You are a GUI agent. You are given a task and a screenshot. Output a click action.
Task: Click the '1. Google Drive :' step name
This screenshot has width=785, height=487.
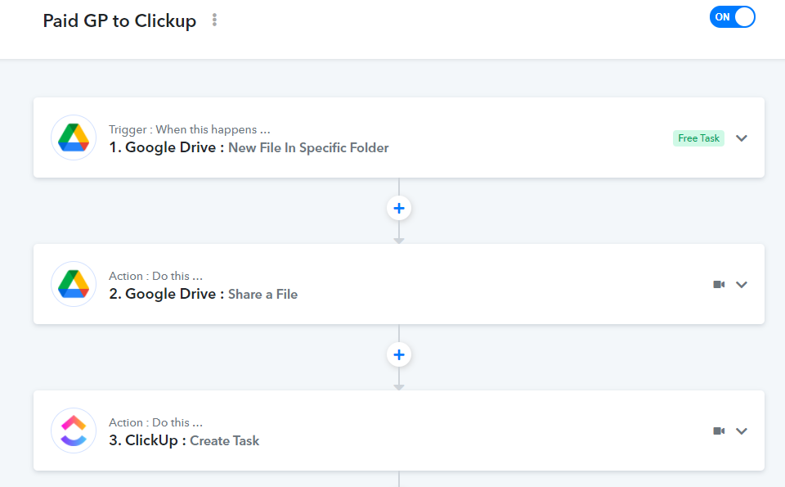[x=166, y=147]
